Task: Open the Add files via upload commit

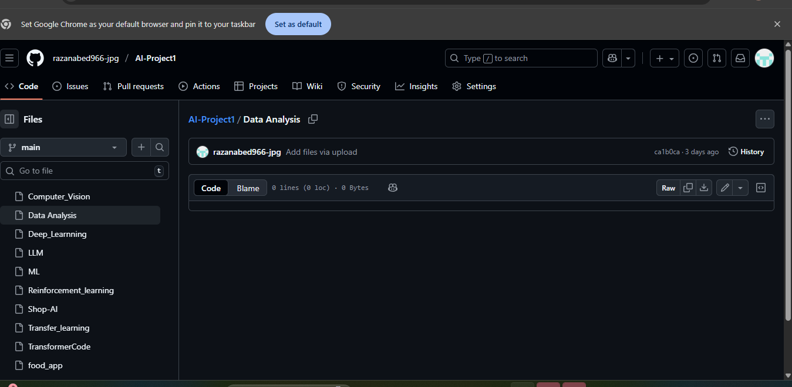Action: click(x=321, y=152)
